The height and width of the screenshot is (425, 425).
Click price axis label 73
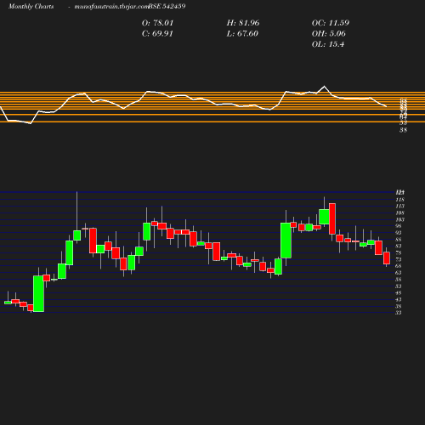tap(399, 259)
